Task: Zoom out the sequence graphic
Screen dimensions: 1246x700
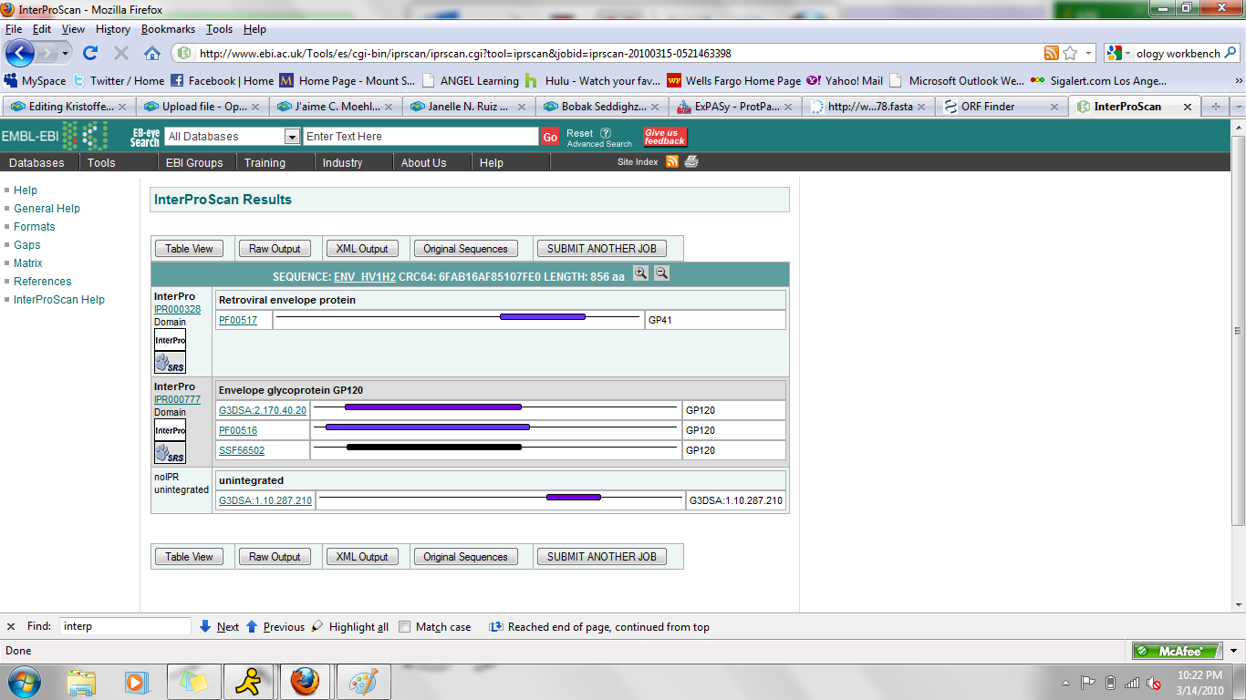Action: (x=662, y=273)
